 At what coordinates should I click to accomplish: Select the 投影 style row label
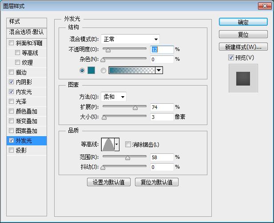coord(21,150)
